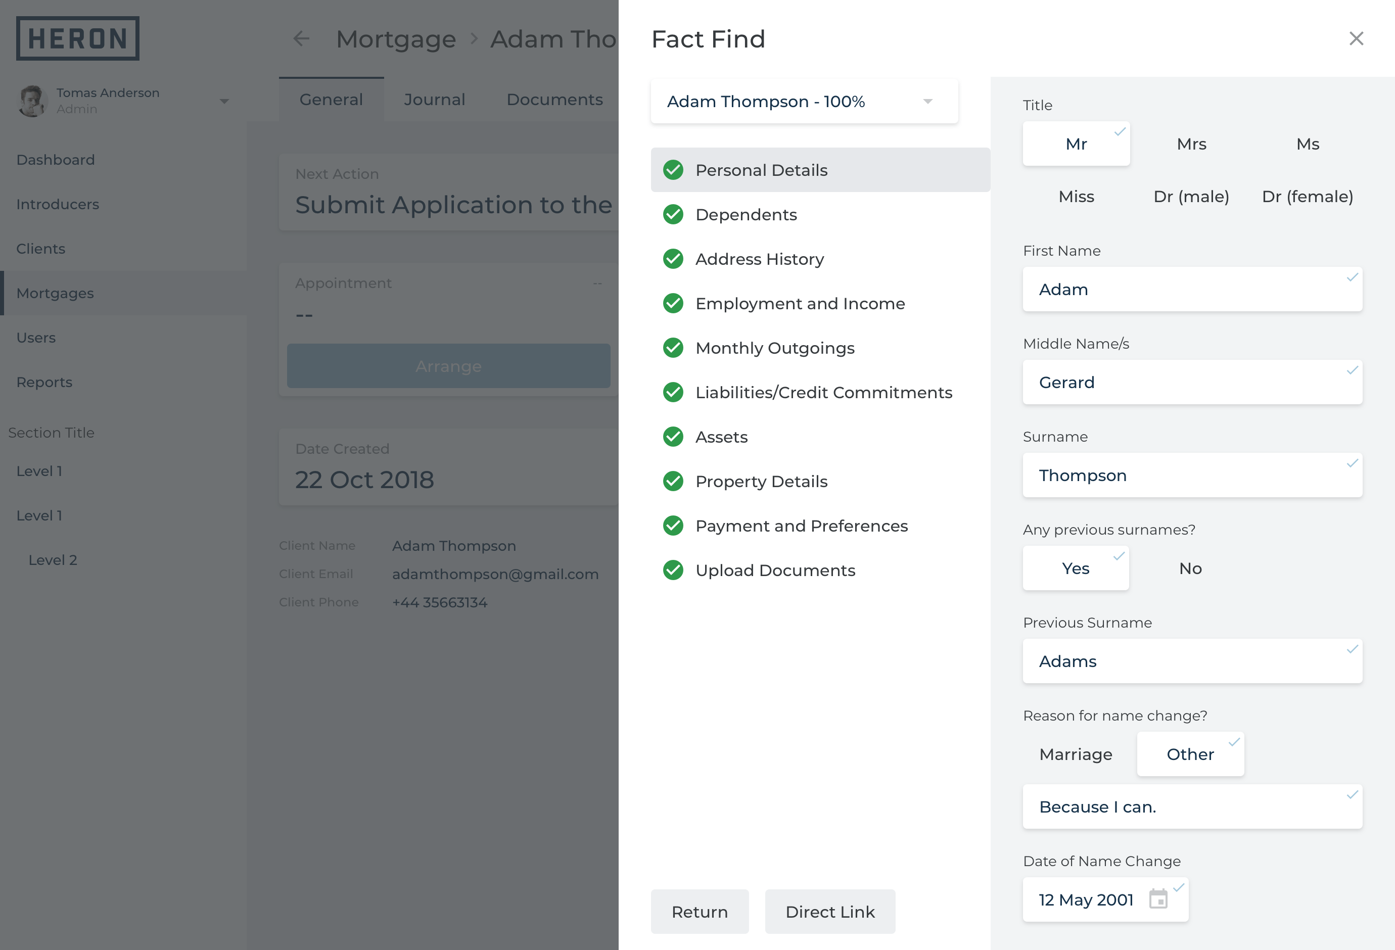Click the Middle Name field containing Gerard
Viewport: 1395px width, 950px height.
click(x=1192, y=383)
